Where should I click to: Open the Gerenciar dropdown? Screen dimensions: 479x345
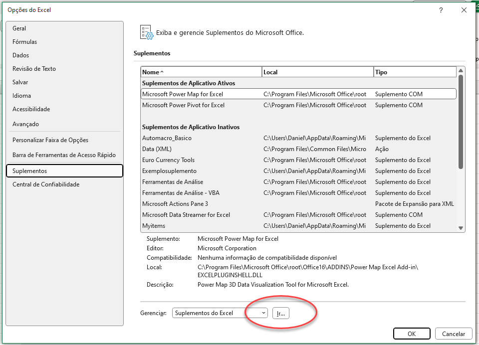click(x=220, y=313)
